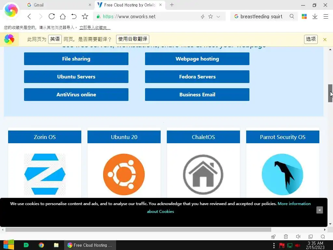Click the search box with breastfeeding squirt
Screen dimensions: 333x250
pyautogui.click(x=263, y=17)
